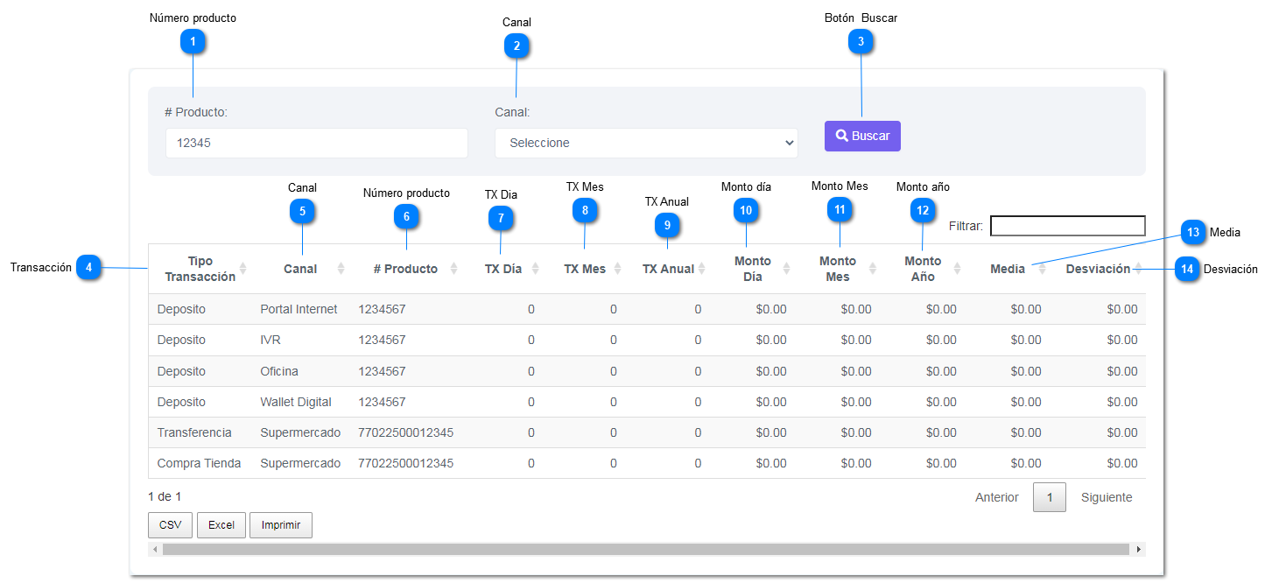Click the Filtrar text box

[1067, 226]
